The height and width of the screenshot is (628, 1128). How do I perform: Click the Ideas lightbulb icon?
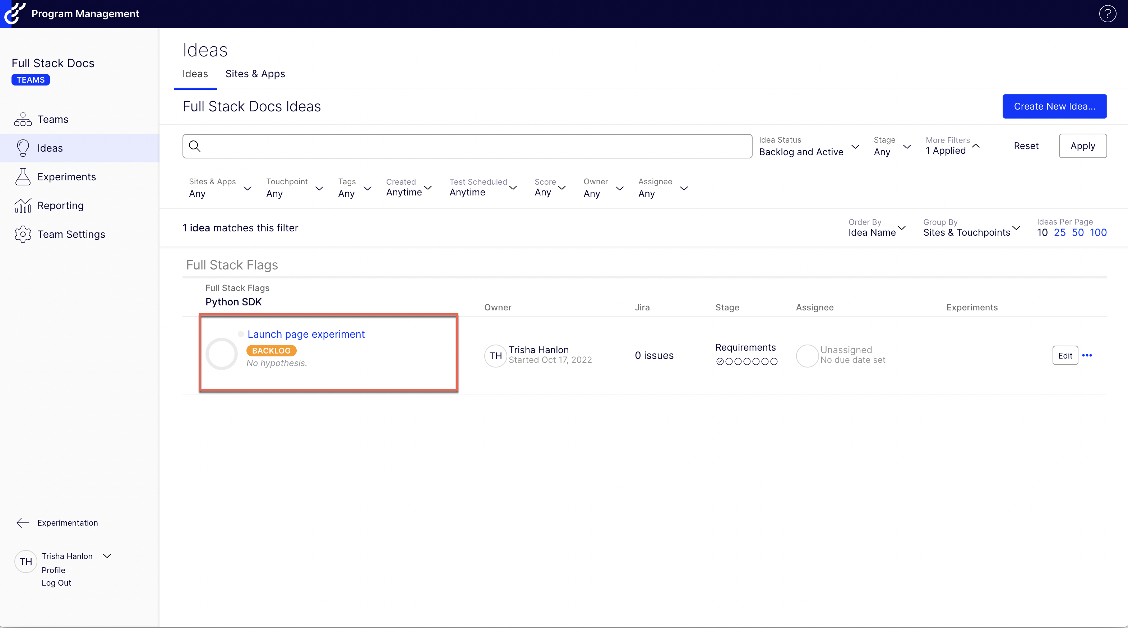click(x=23, y=148)
